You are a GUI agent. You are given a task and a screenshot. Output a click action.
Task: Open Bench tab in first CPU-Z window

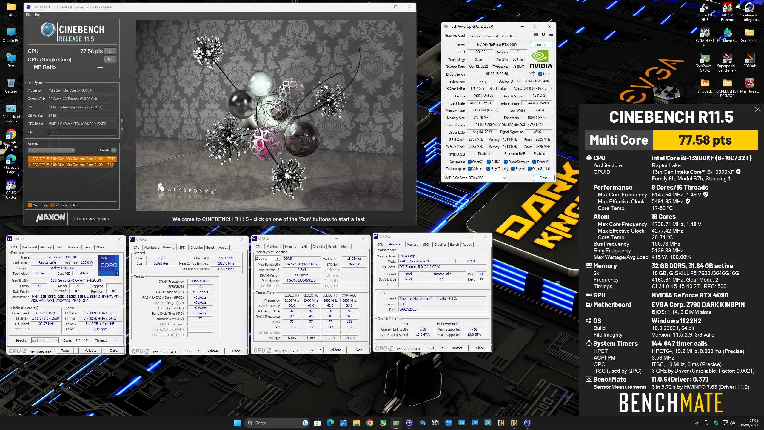click(x=88, y=247)
